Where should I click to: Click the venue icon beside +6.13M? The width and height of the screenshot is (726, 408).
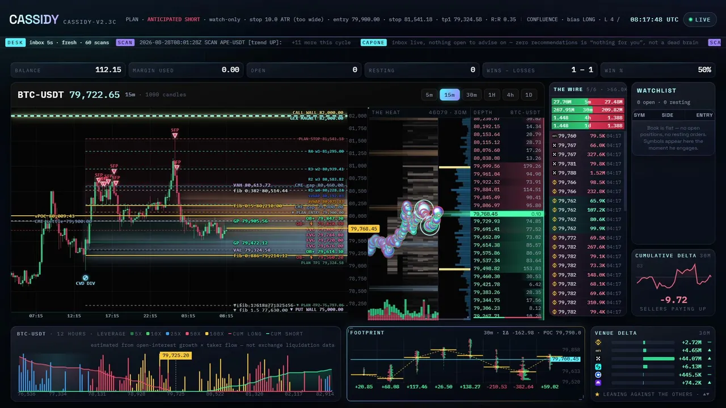598,367
